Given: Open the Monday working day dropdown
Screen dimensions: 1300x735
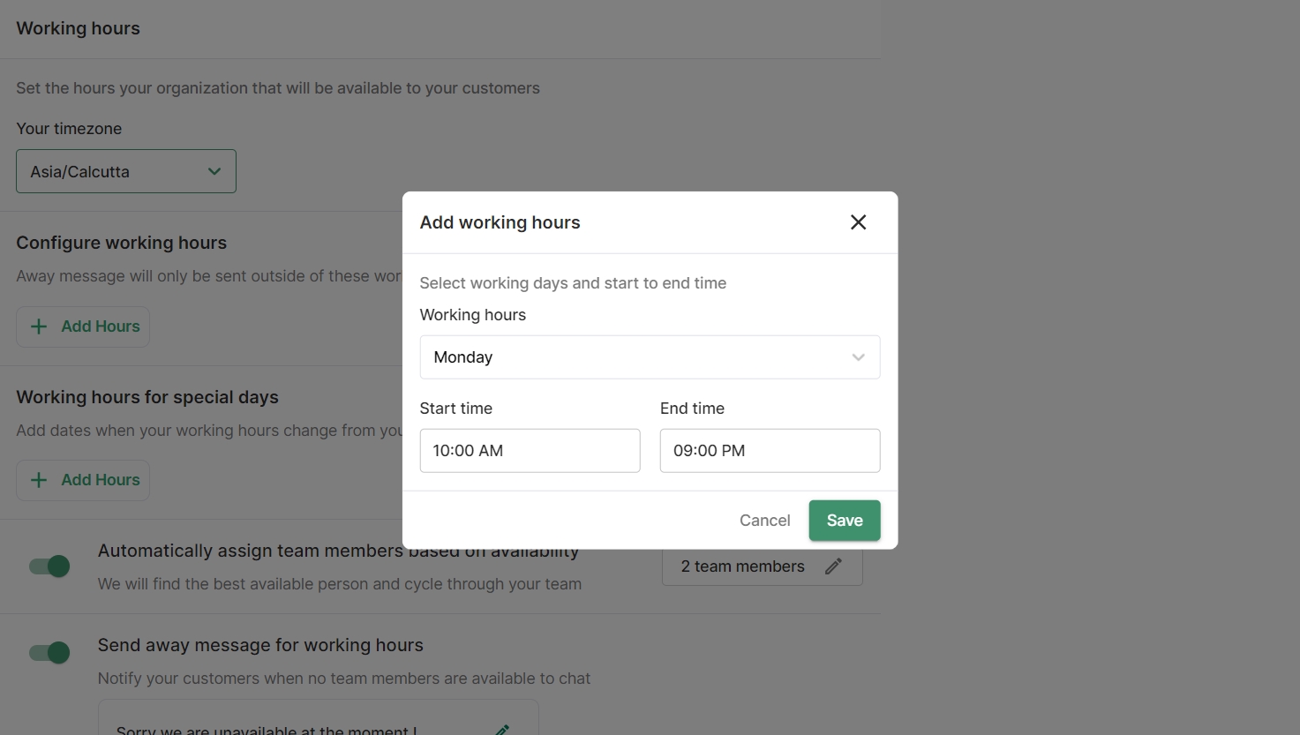Looking at the screenshot, I should (x=635, y=357).
